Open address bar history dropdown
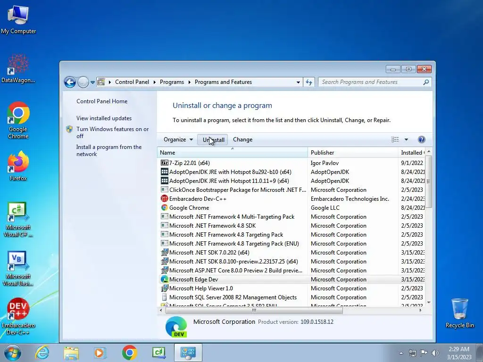This screenshot has width=483, height=362. [x=298, y=82]
